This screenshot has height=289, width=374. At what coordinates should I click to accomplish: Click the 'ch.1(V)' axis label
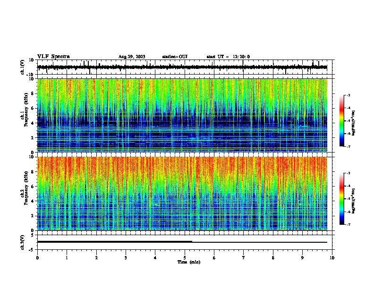coord(23,67)
